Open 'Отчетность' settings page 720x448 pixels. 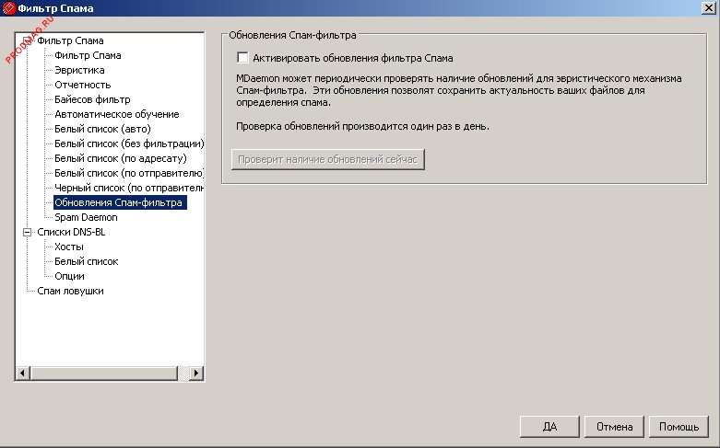pos(82,85)
